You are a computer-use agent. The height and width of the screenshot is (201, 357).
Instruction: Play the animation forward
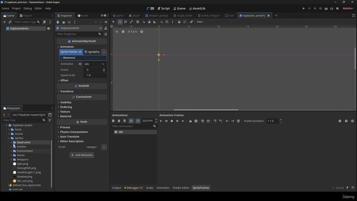[183, 121]
